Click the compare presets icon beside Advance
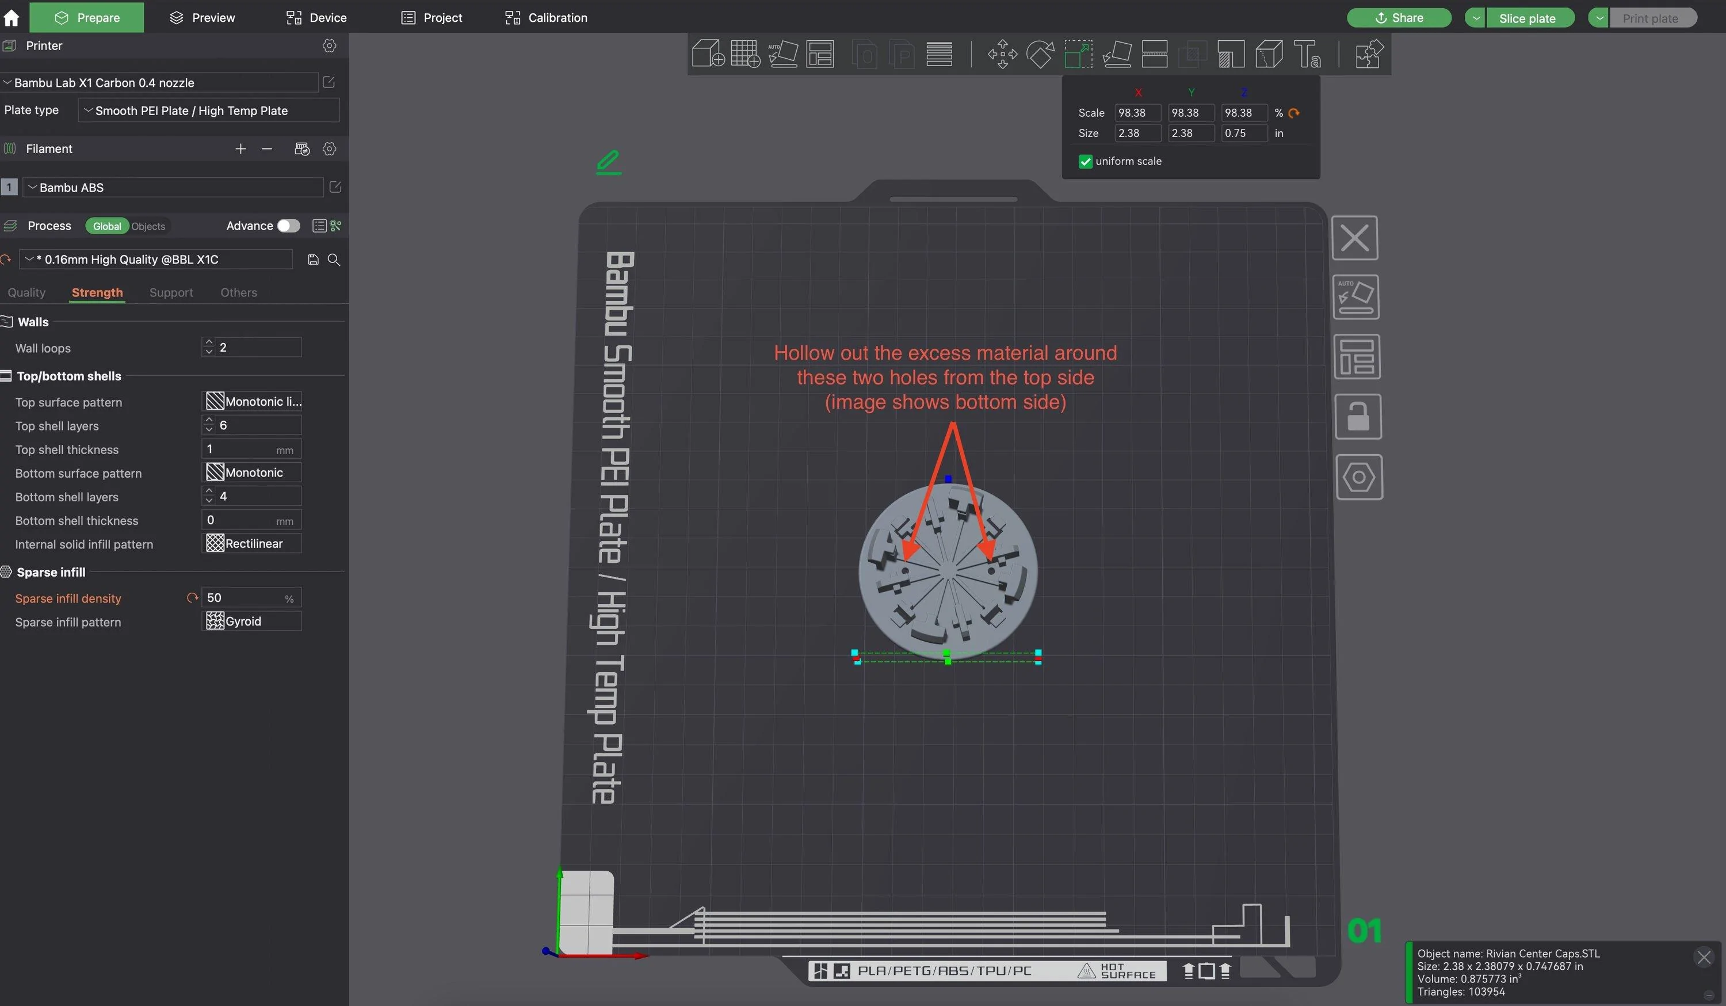Image resolution: width=1726 pixels, height=1006 pixels. tap(335, 226)
